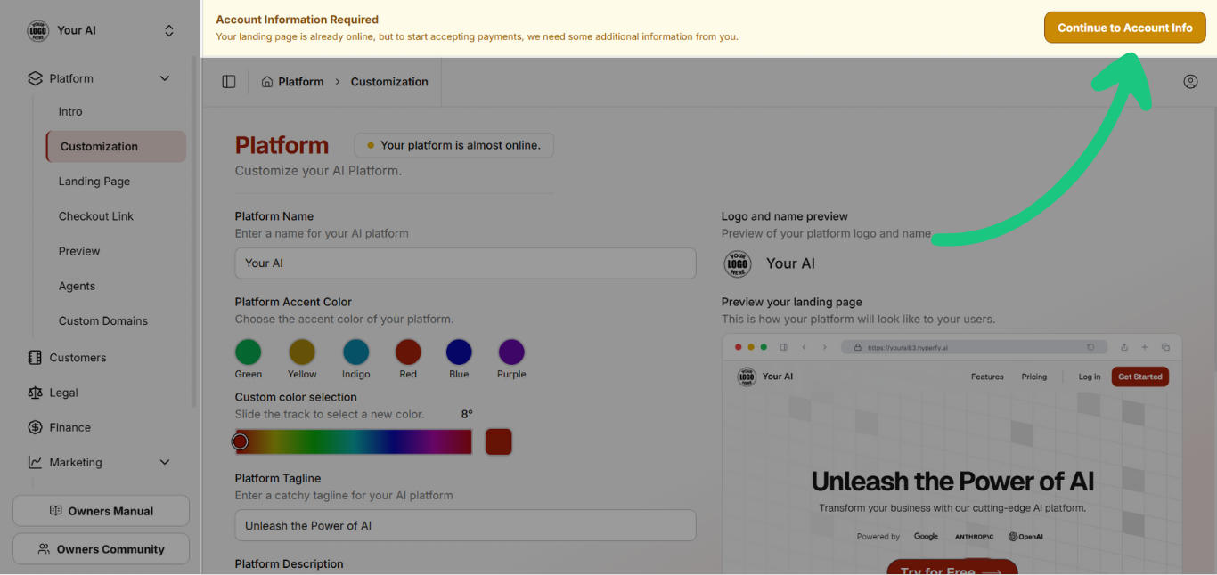Click the Customers notebook icon
This screenshot has width=1217, height=575.
(35, 358)
